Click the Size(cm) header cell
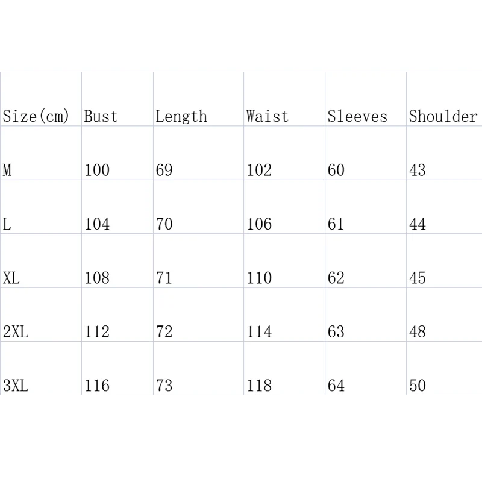The height and width of the screenshot is (482, 482). pos(41,99)
